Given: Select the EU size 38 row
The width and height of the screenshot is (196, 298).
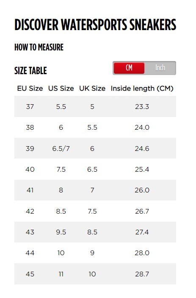Looking at the screenshot, I should 95,127.
